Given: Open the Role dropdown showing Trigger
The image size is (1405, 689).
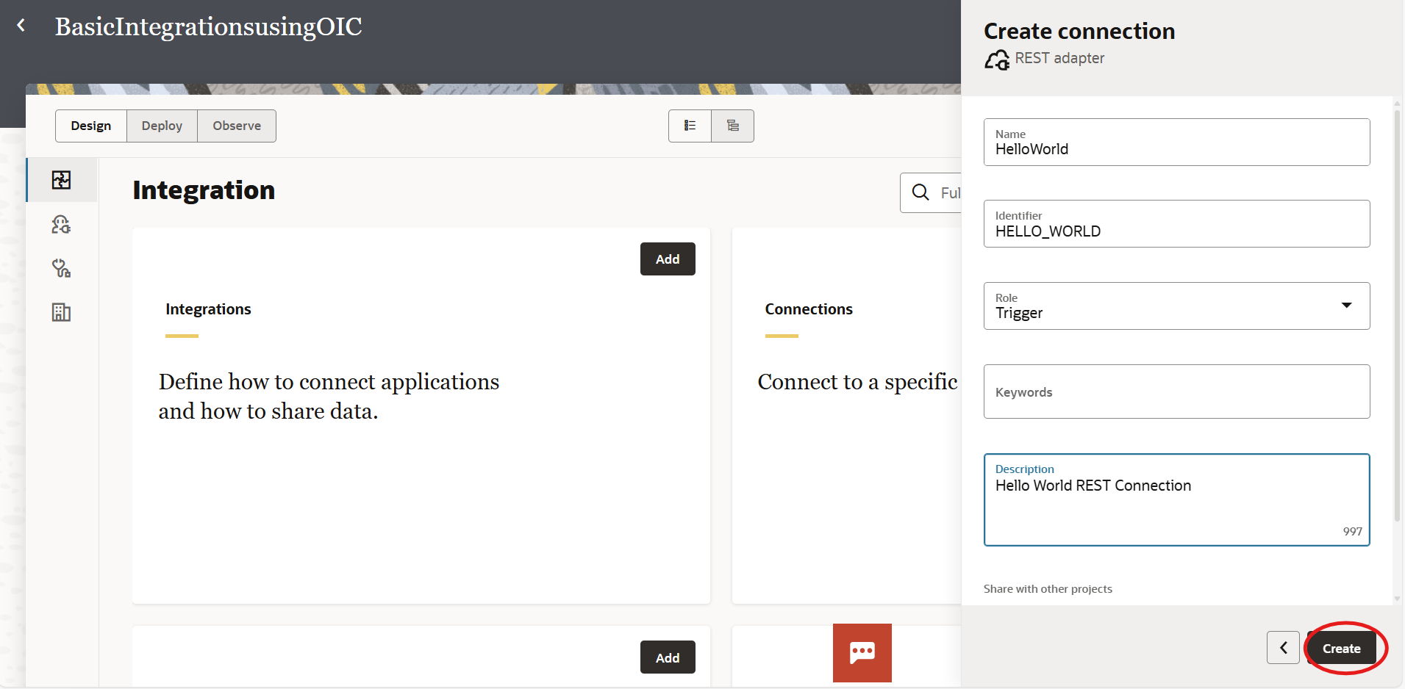Looking at the screenshot, I should [x=1346, y=306].
